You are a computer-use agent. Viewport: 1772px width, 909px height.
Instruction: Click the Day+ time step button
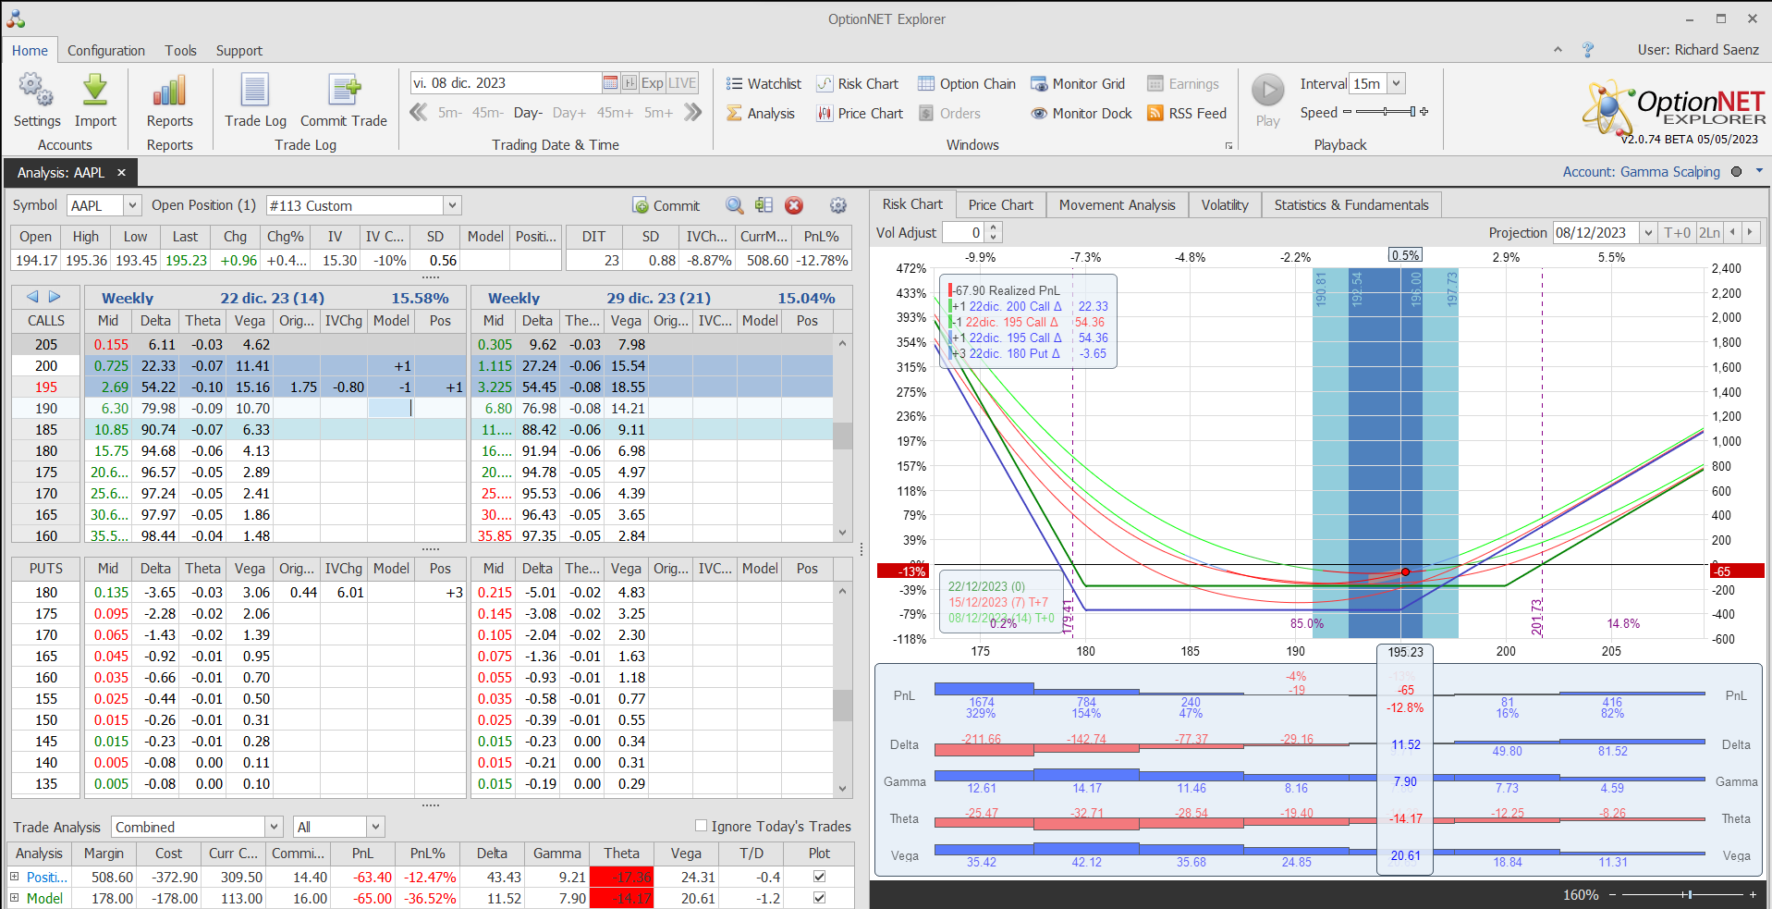coord(569,113)
